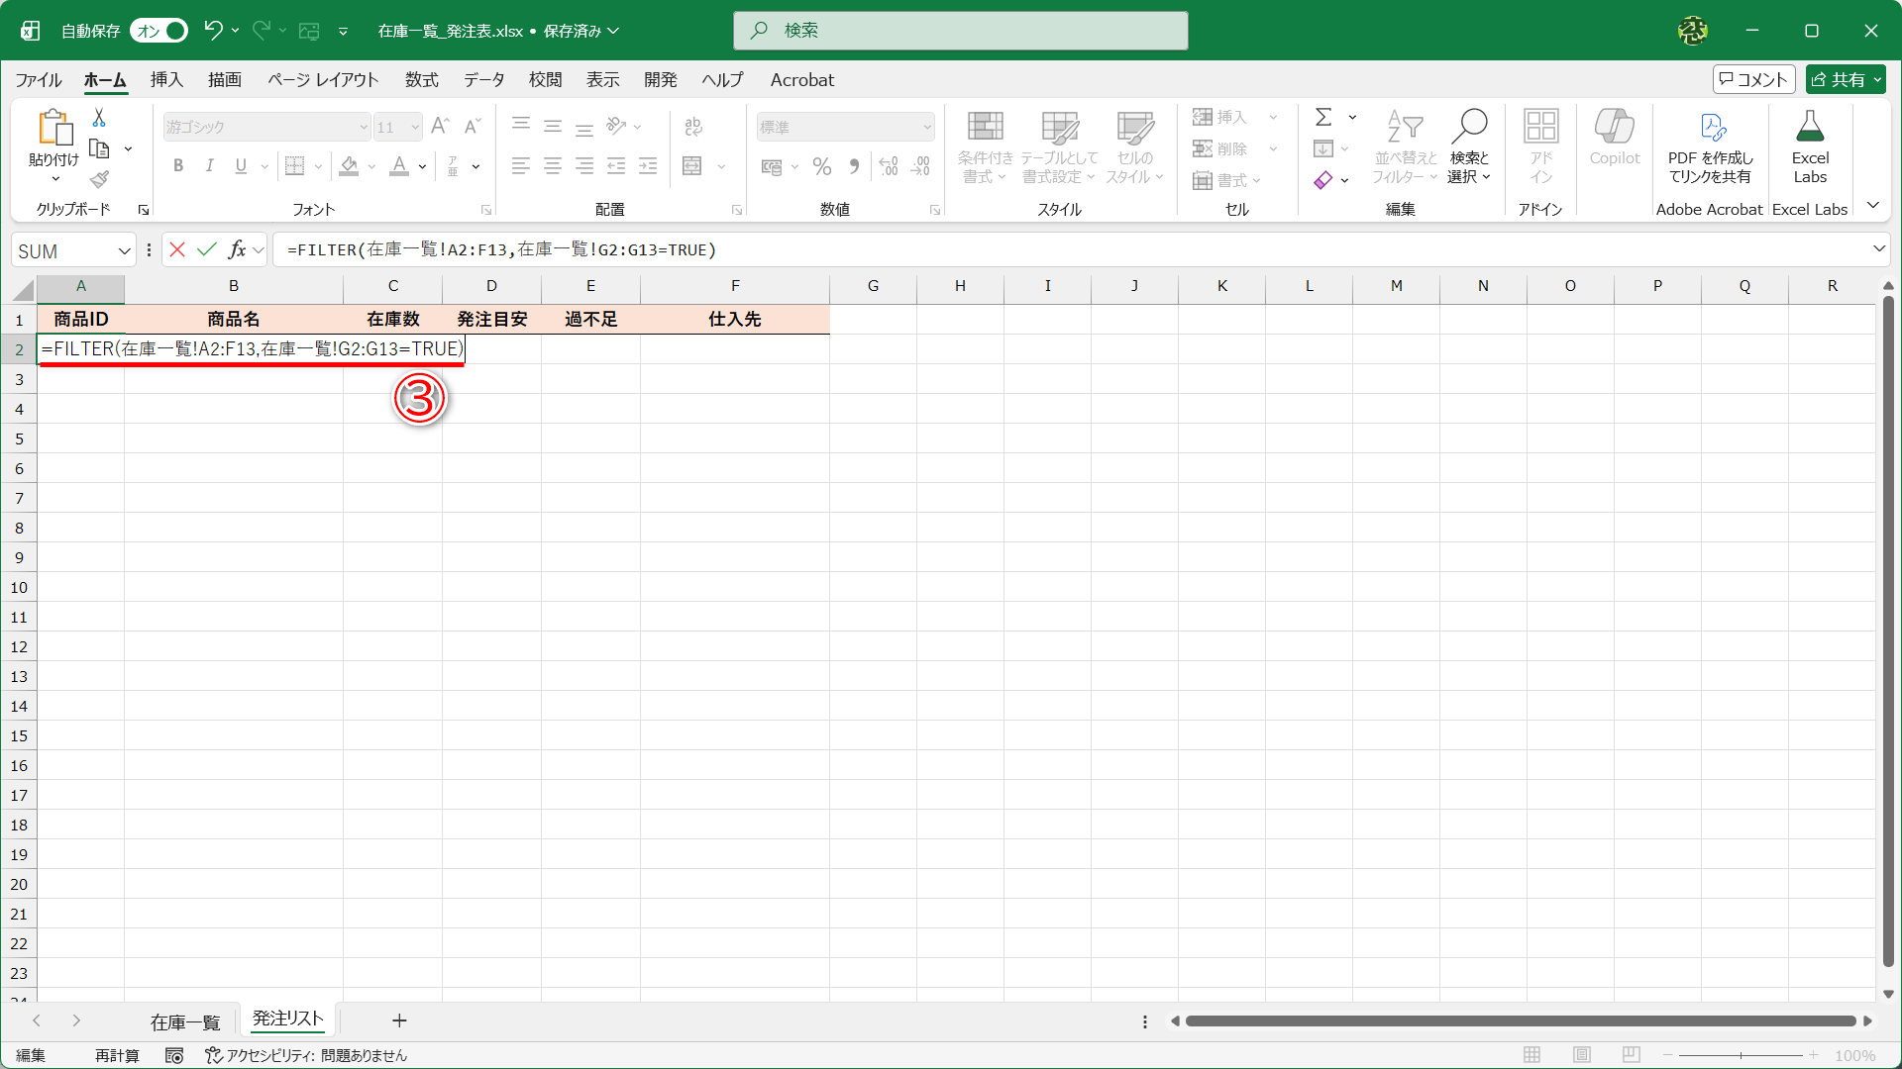
Task: Open the AutoSum (Σ) function
Action: [1324, 116]
